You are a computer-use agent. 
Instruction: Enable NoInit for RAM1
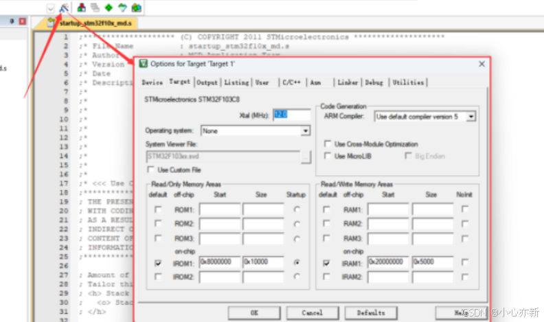(465, 209)
